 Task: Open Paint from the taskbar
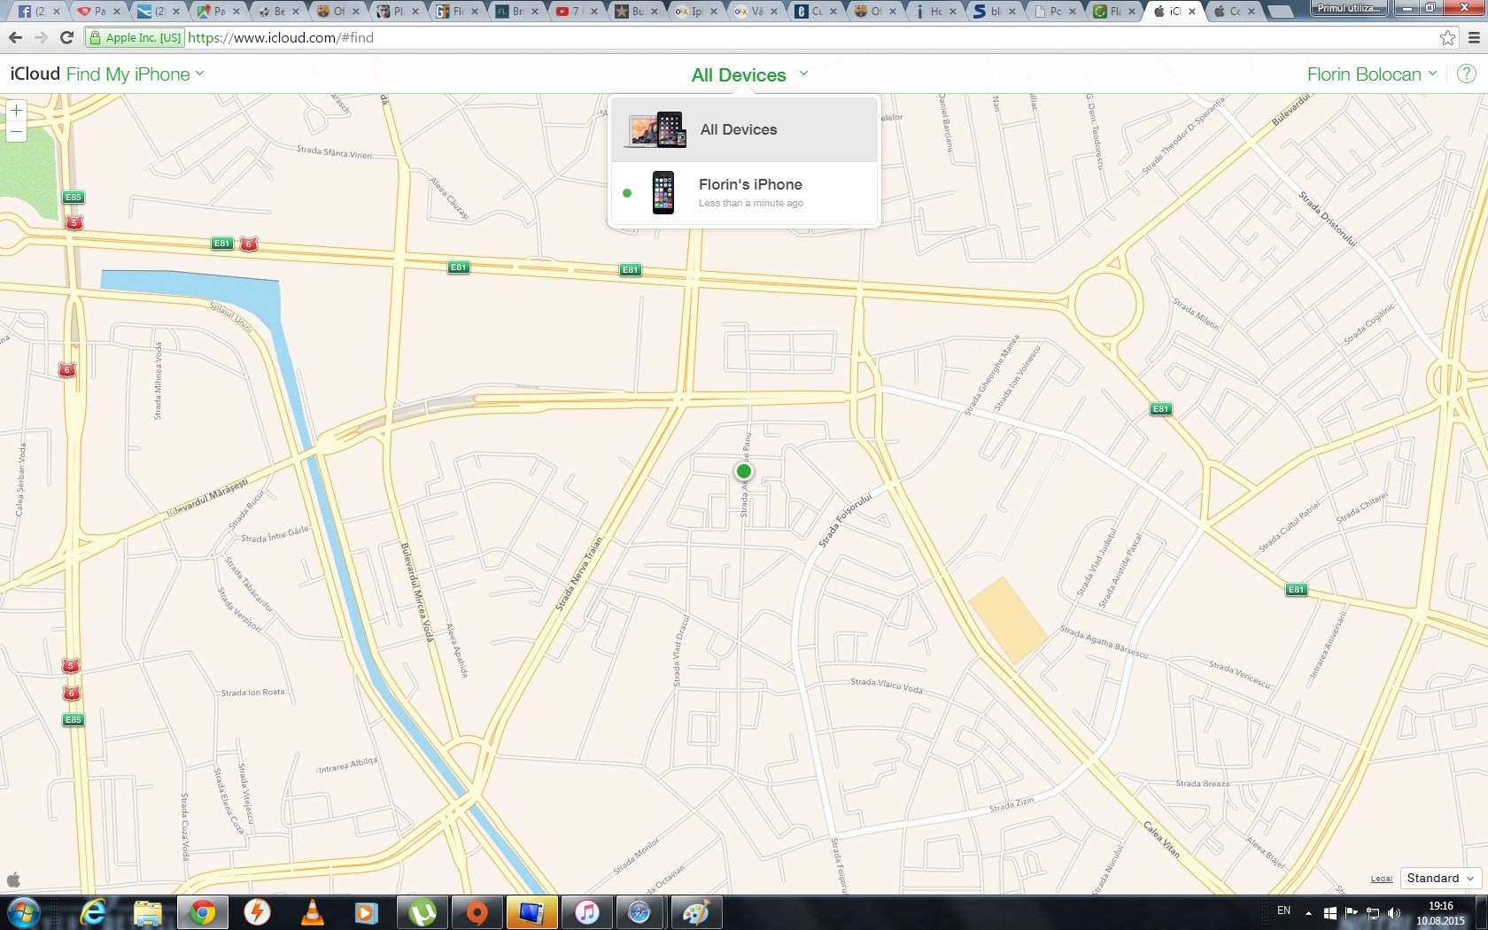695,912
